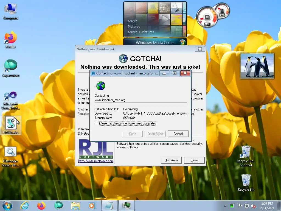281x211 pixels.
Task: Click the muted volume tray icon
Action: point(253,206)
